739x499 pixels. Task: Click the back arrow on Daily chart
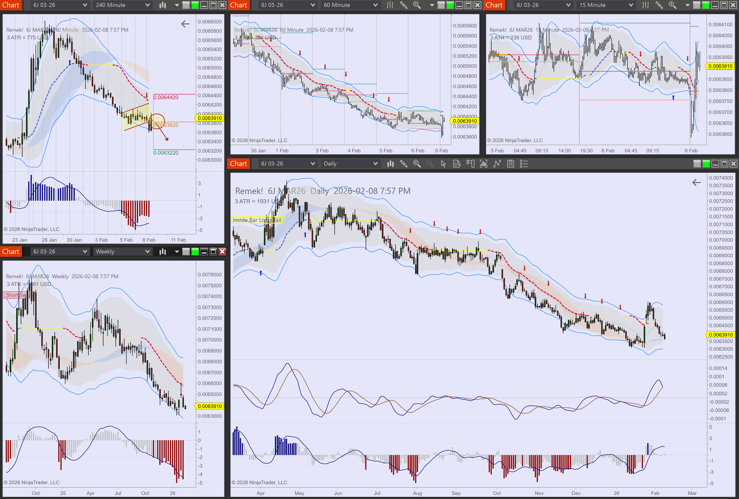(696, 183)
